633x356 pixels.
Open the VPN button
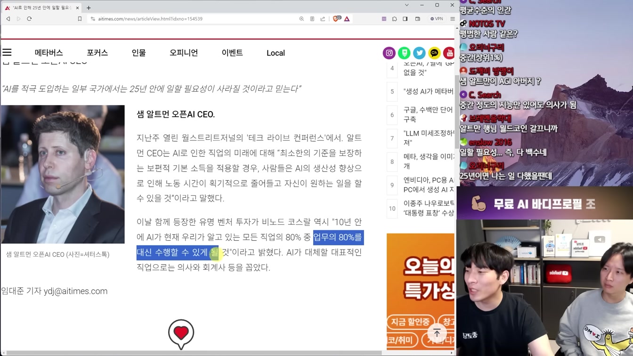437,19
